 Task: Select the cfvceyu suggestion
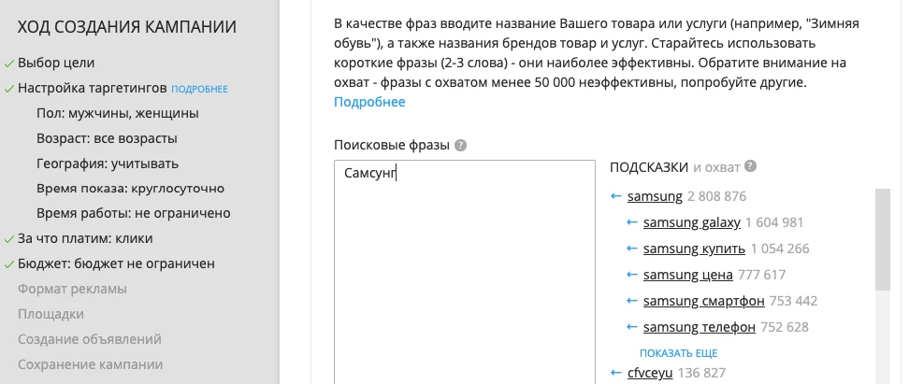650,373
